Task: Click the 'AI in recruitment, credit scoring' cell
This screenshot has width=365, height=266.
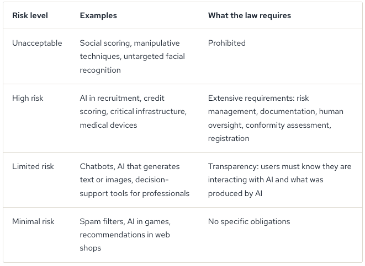Action: [x=133, y=111]
